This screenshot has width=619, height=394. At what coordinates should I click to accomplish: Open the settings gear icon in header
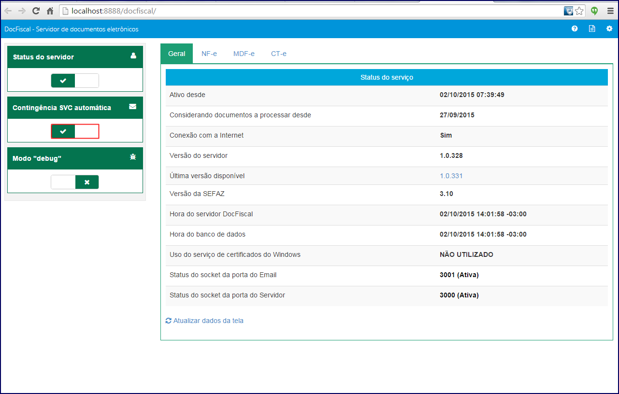pos(609,29)
